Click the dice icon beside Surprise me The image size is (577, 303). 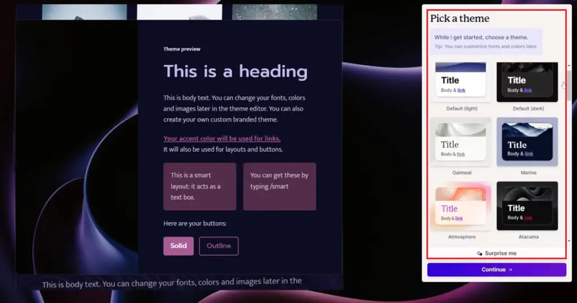(480, 254)
